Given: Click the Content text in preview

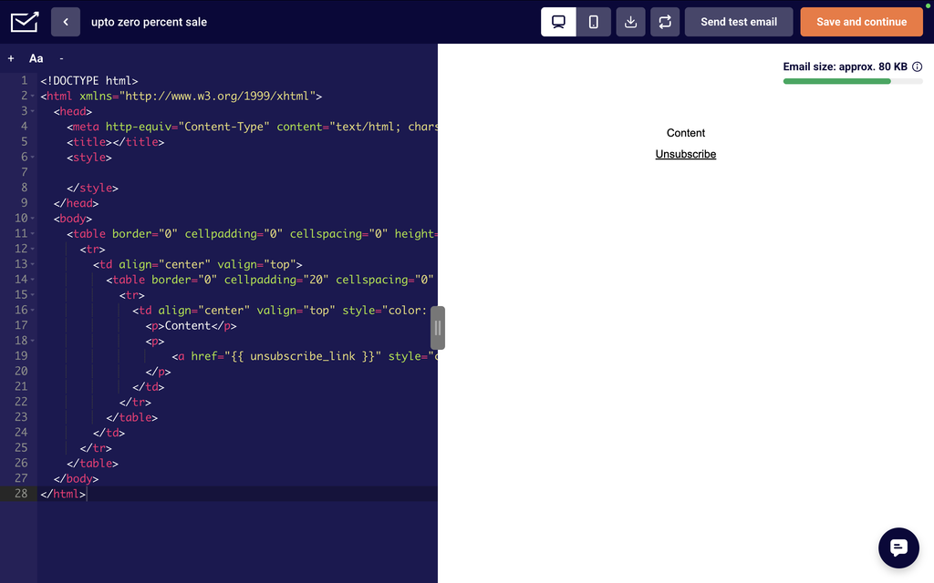Looking at the screenshot, I should click(x=686, y=133).
